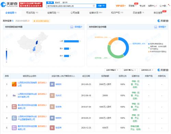Click legal representative avatar in row 1
This screenshot has height=134, width=171.
coord(52,84)
